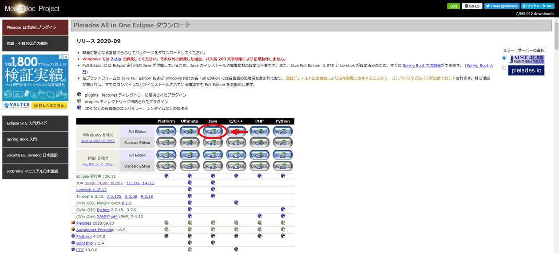The image size is (559, 253).
Task: Download Windows 64bit Full Edition PHP package
Action: [x=259, y=131]
